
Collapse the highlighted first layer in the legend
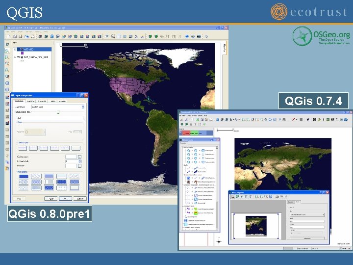(15, 49)
